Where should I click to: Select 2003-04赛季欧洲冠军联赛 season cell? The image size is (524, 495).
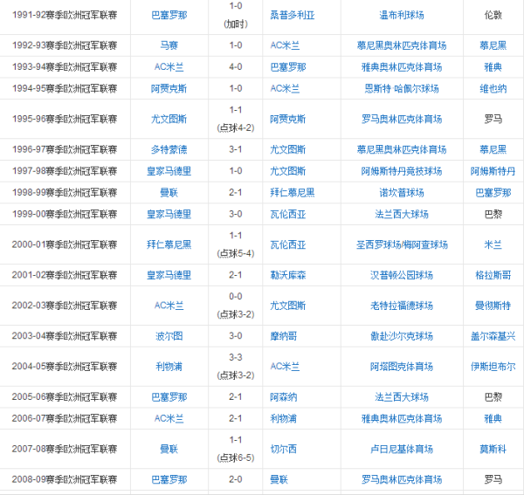tap(65, 336)
